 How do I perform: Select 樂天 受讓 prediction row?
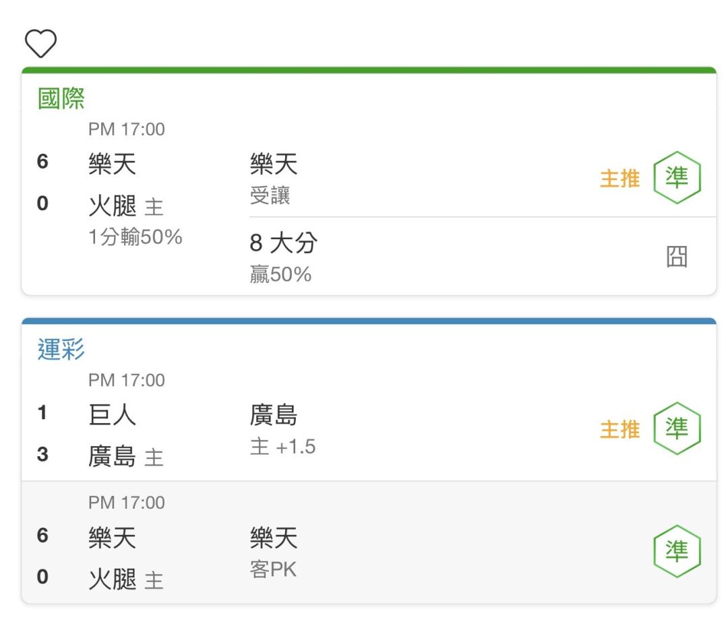tap(475, 179)
